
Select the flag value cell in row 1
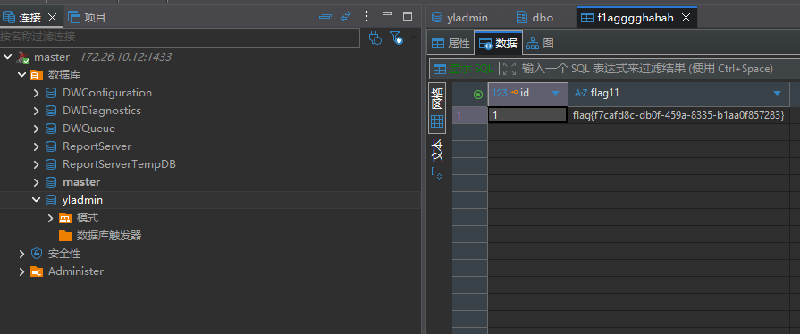(x=678, y=116)
